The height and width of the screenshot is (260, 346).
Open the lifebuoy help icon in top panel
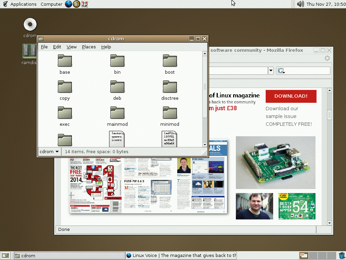click(84, 4)
